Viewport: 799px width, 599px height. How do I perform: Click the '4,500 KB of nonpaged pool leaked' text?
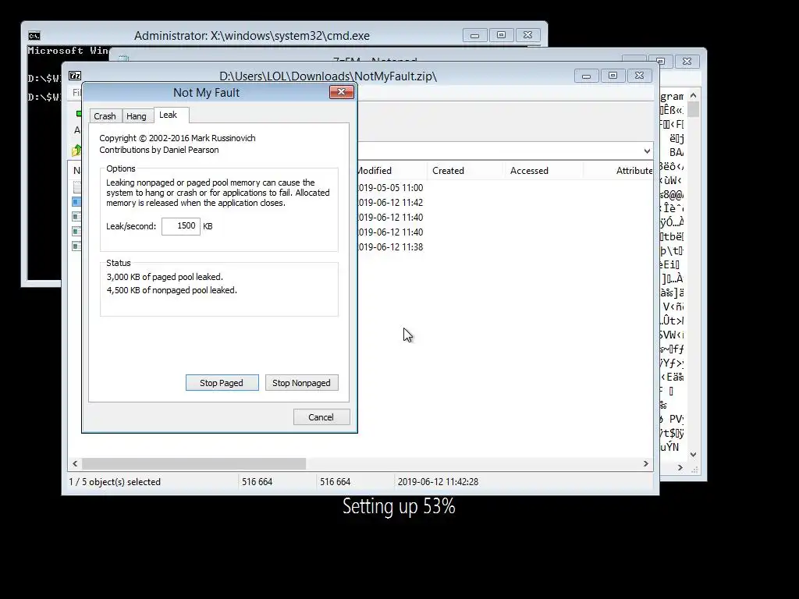[x=172, y=290]
